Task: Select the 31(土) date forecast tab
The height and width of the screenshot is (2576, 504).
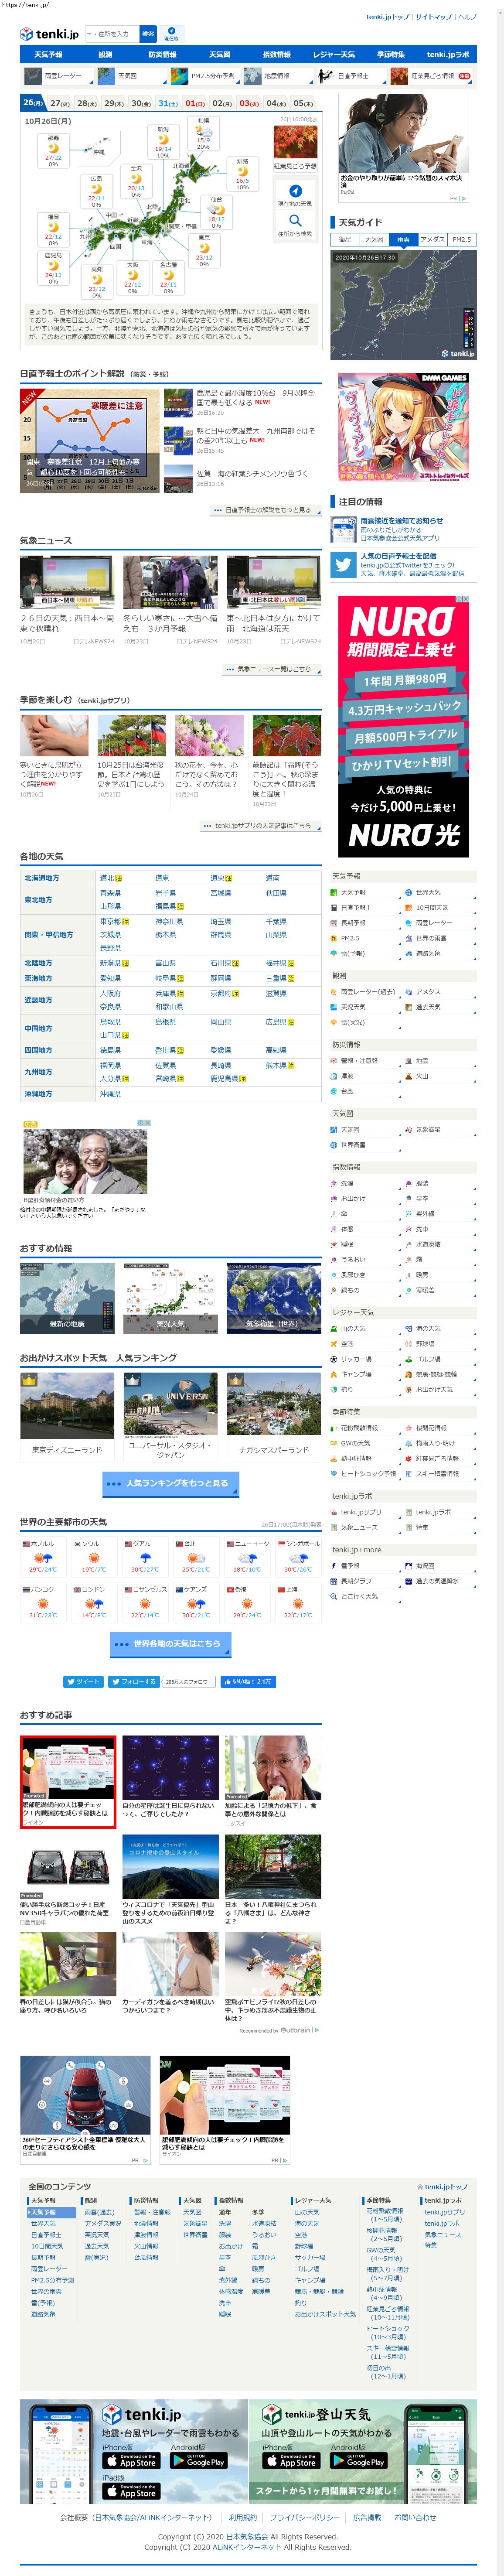Action: 167,103
